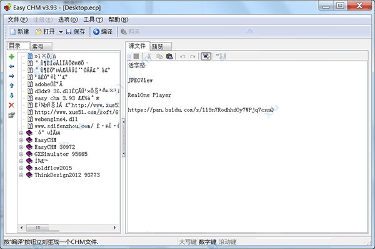
Task: Select the ThinkDesign2012 93773 book item
Action: coord(67,175)
